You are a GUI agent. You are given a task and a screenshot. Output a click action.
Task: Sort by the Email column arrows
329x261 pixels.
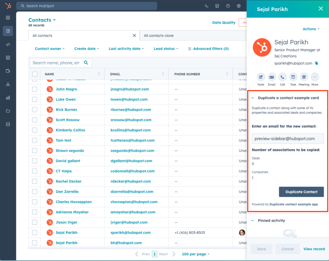pyautogui.click(x=163, y=74)
